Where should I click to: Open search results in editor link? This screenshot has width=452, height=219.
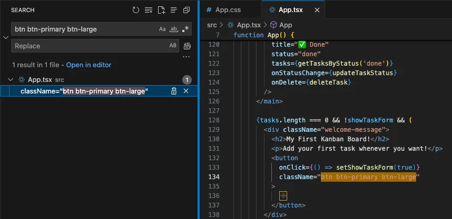click(89, 65)
